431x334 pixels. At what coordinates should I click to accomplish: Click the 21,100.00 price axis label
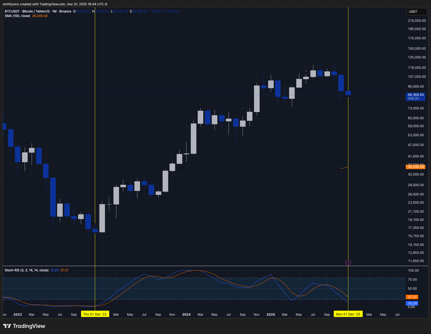click(417, 211)
